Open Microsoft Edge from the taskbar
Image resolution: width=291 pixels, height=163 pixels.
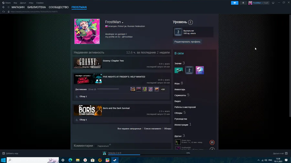pos(70,160)
